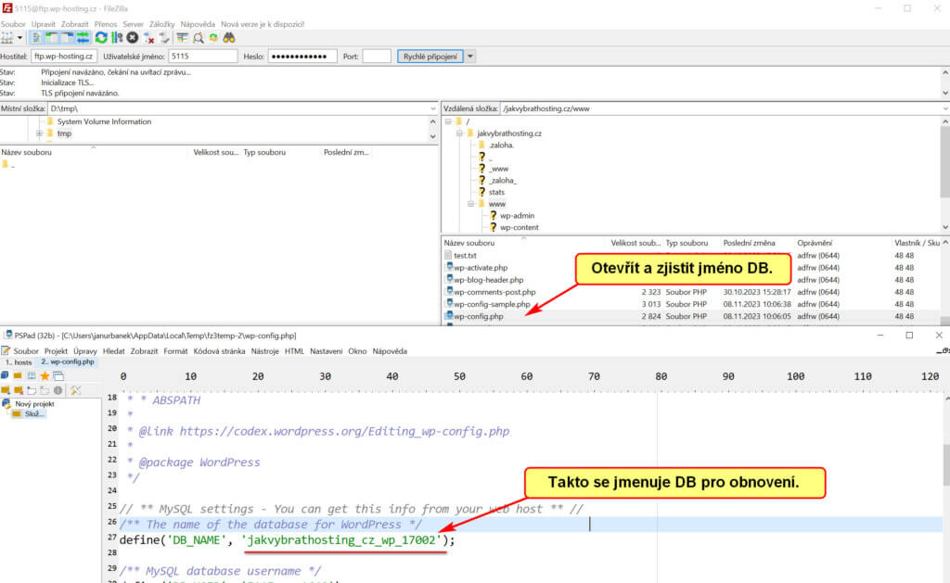Collapse the www remote folder
The height and width of the screenshot is (583, 950).
tap(471, 204)
